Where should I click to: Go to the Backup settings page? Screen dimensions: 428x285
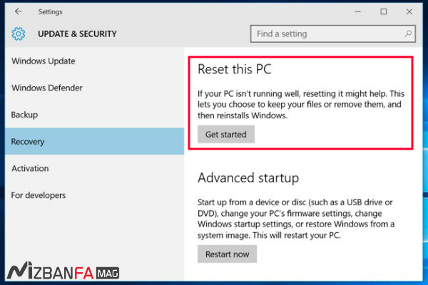pos(25,115)
